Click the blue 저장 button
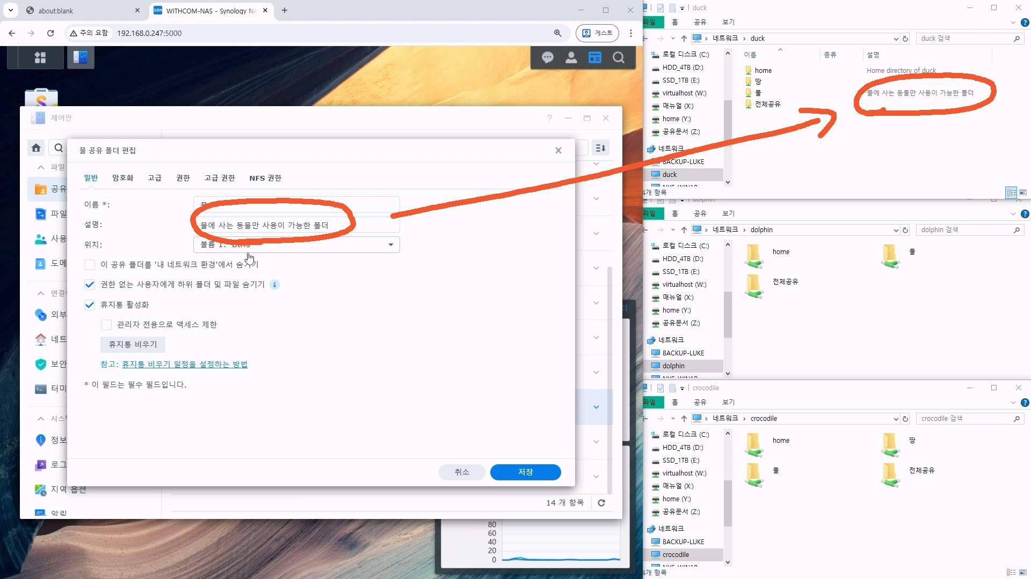This screenshot has height=579, width=1031. pos(525,472)
